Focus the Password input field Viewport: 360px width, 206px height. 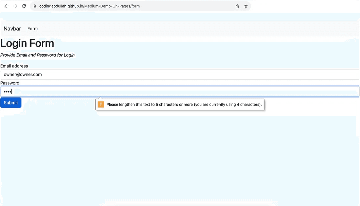point(180,92)
